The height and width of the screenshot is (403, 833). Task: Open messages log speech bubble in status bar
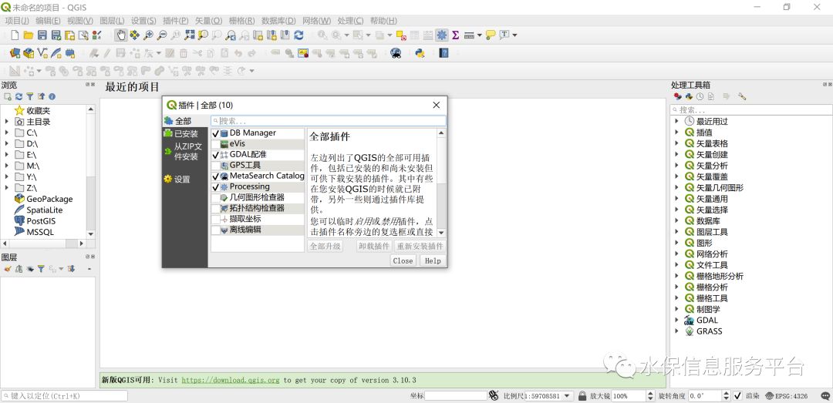point(825,395)
